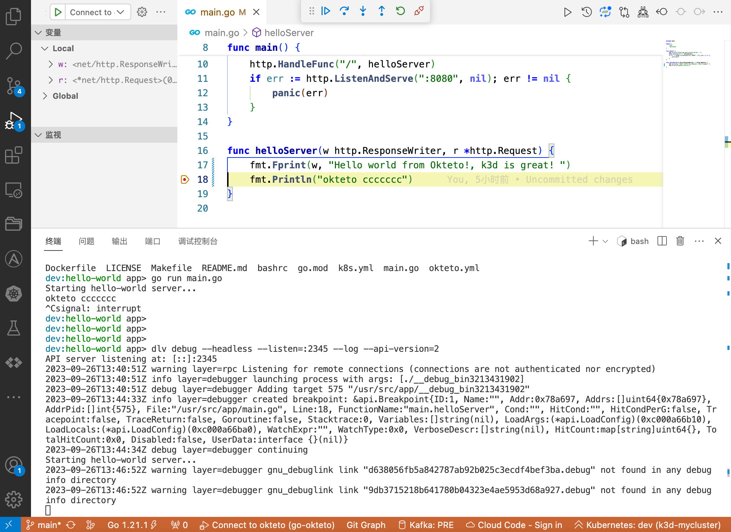Collapse the 变量 section
The height and width of the screenshot is (532, 731).
point(39,33)
